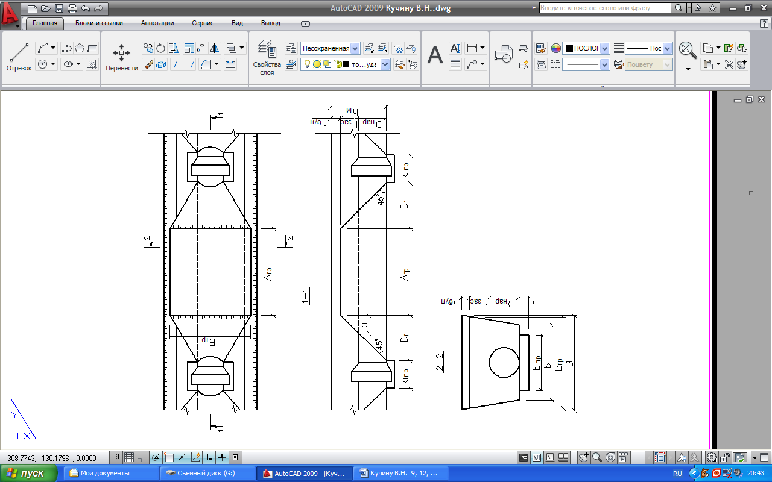Select the multiline text tool (large A)
The image size is (772, 482).
coord(435,55)
